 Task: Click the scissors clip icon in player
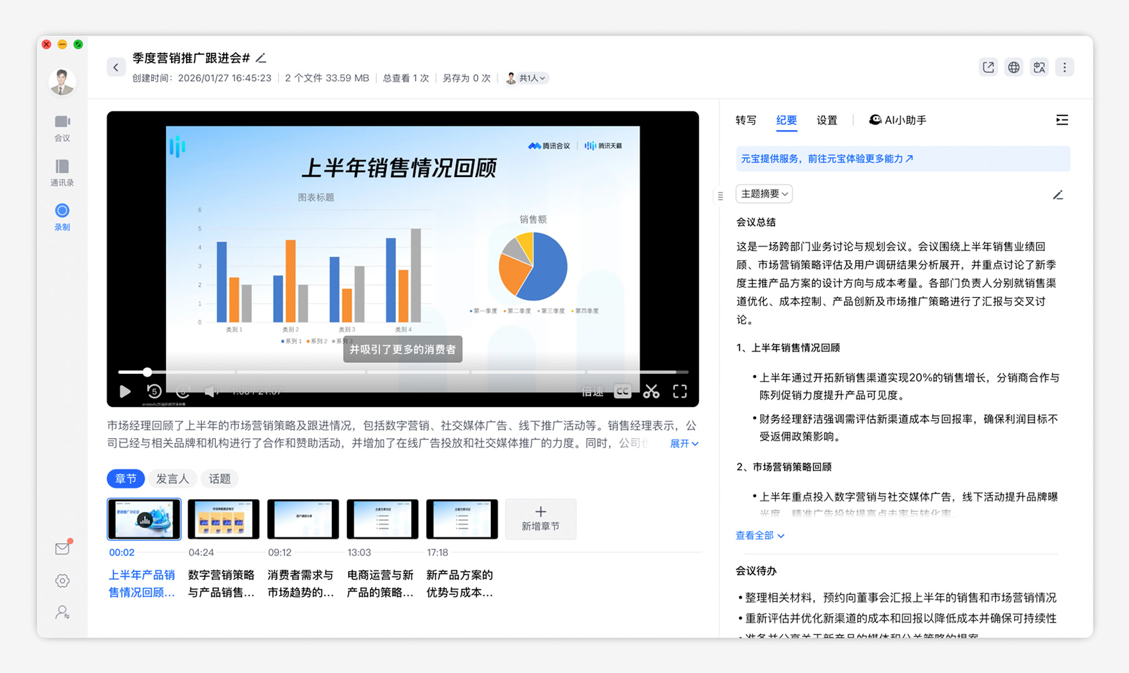(x=651, y=391)
